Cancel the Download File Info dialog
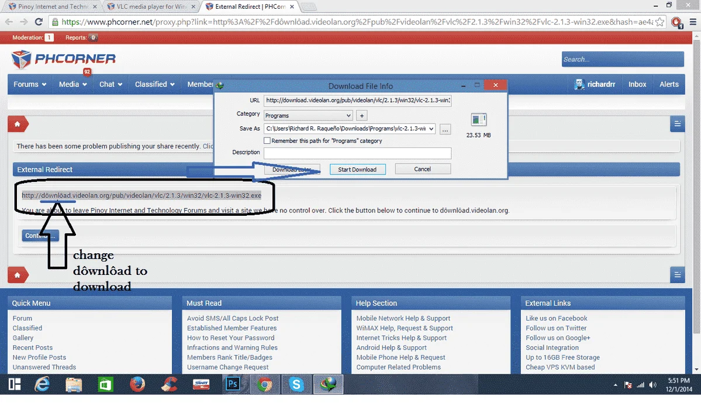Screen dimensions: 701x410 tap(423, 169)
